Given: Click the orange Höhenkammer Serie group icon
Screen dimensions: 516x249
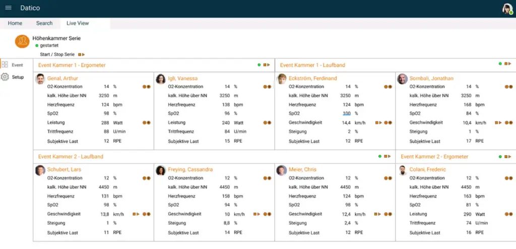Looking at the screenshot, I should 22,41.
